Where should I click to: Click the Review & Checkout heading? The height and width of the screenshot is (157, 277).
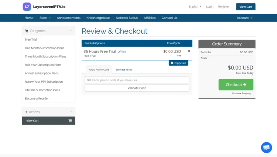coord(114,31)
